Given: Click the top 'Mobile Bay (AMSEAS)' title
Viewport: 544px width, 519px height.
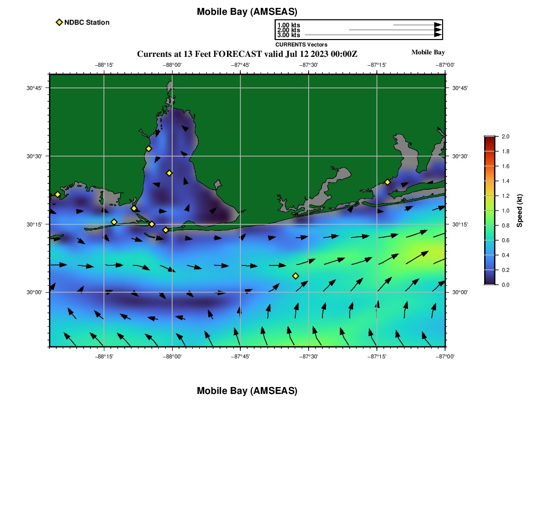Looking at the screenshot, I should click(x=247, y=12).
